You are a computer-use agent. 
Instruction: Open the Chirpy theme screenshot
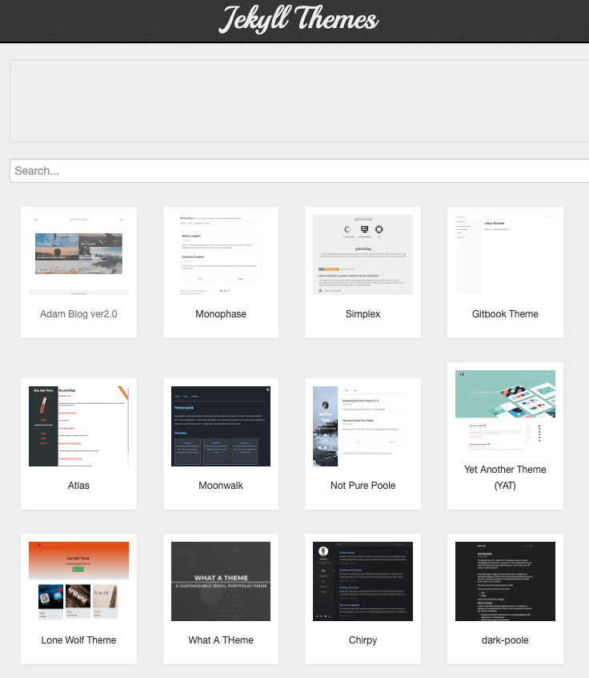click(363, 581)
